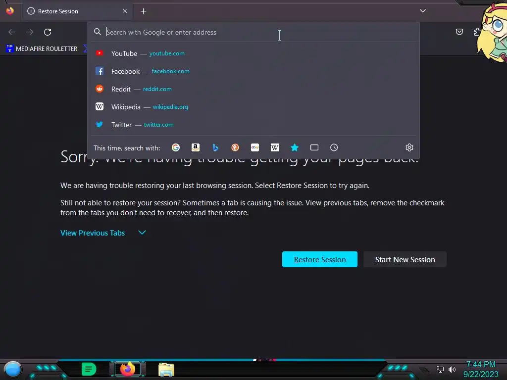Search this time with Amazon
The image size is (507, 380).
click(x=195, y=147)
